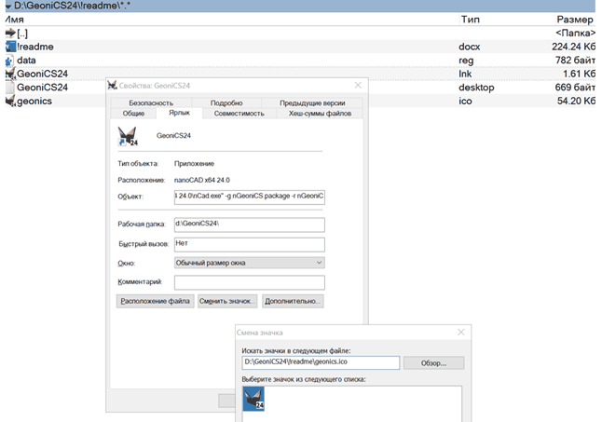Switch to the Общие tab

(x=133, y=114)
